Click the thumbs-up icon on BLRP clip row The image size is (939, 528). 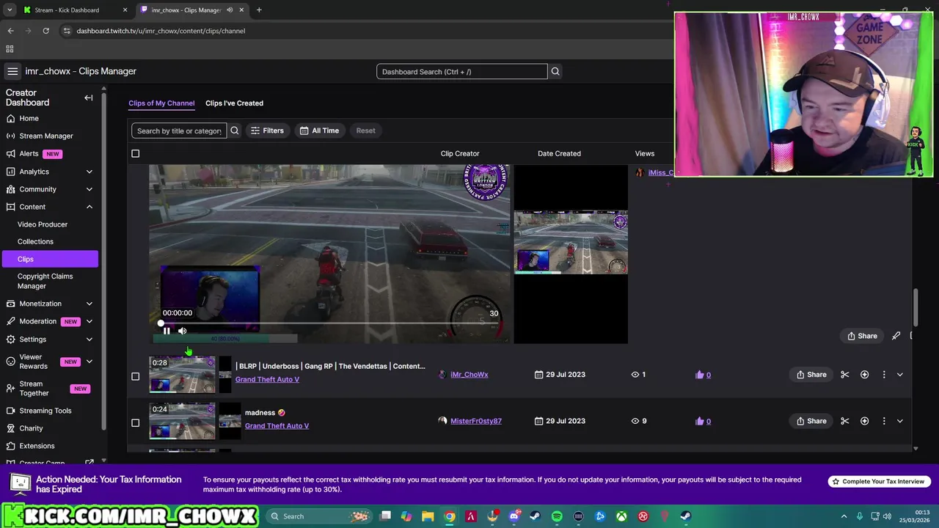[699, 375]
